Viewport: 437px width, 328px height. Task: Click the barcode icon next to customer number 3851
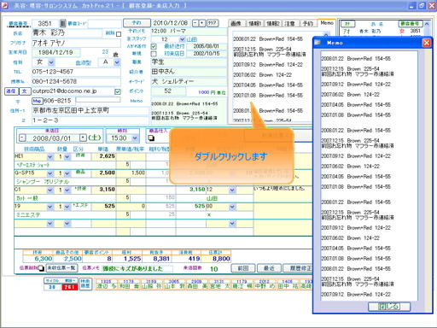(63, 23)
